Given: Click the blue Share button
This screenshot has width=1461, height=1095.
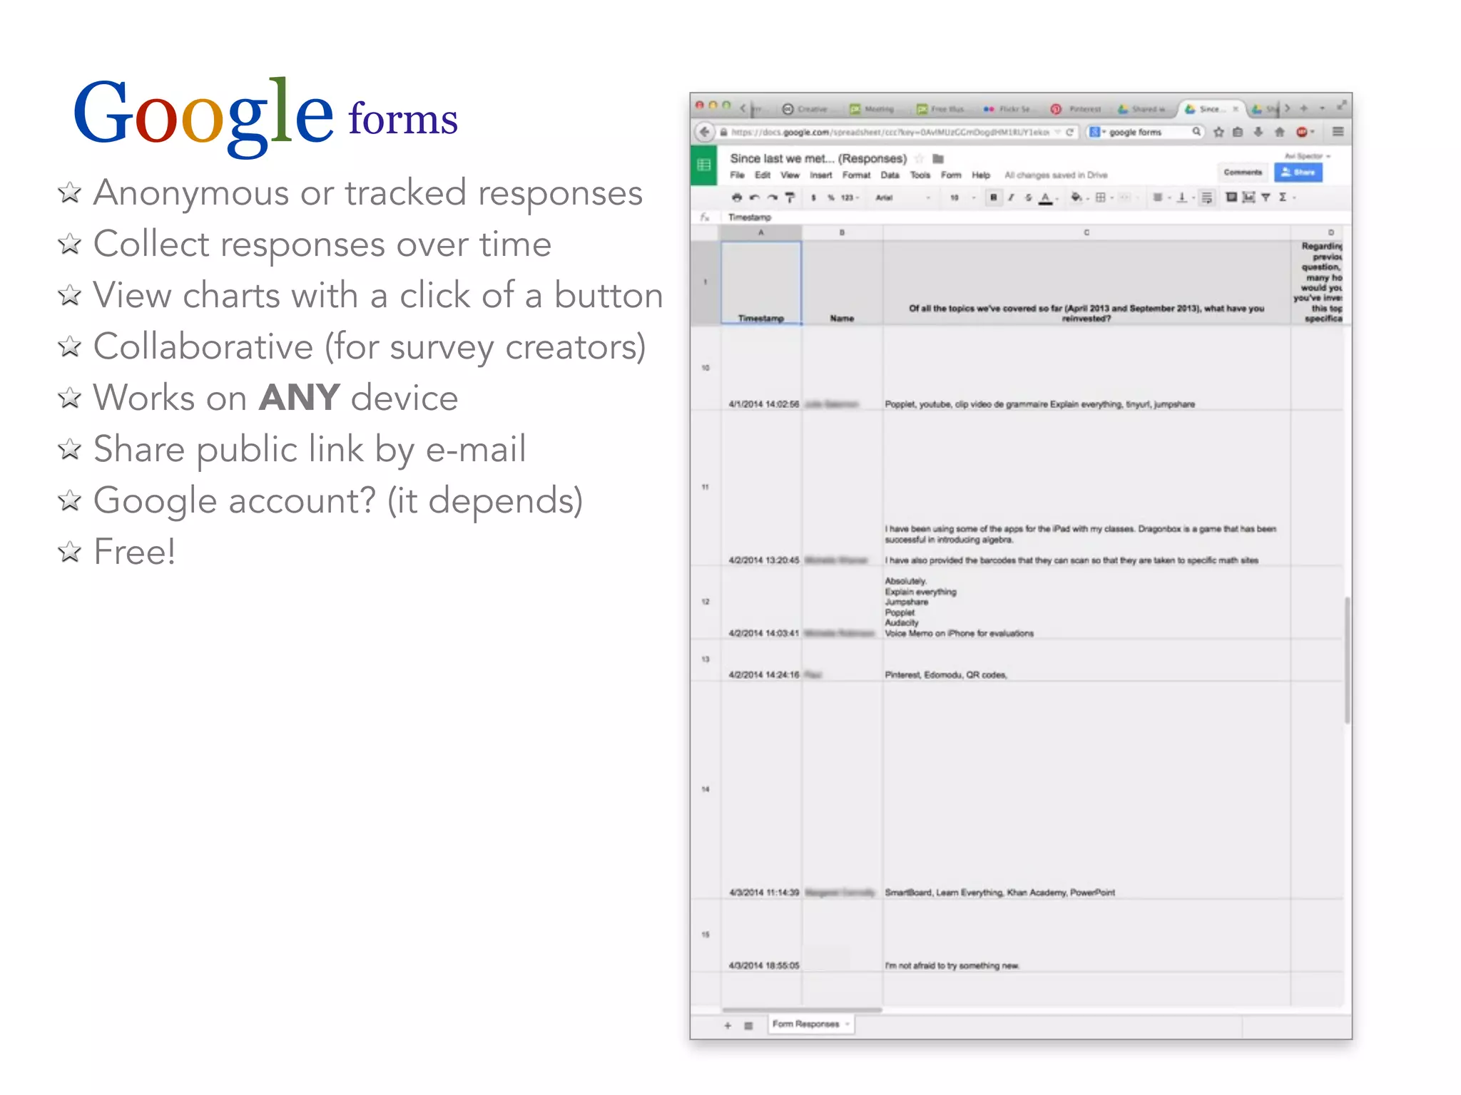Looking at the screenshot, I should (1298, 173).
